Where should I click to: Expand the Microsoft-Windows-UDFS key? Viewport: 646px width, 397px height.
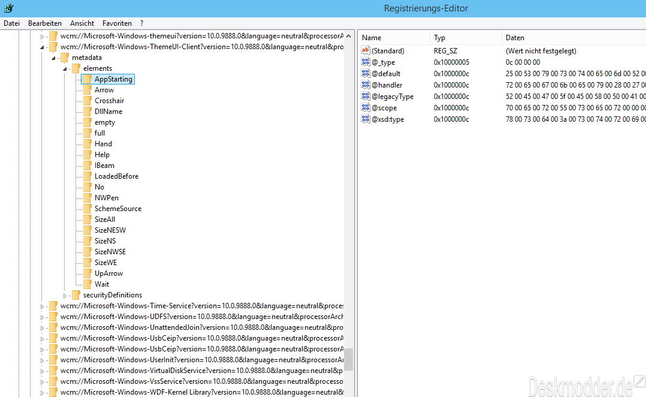point(42,317)
